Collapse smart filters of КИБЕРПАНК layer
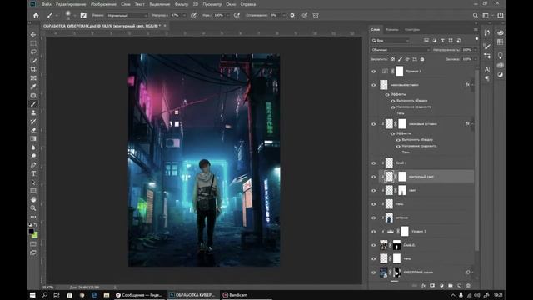 pyautogui.click(x=472, y=272)
